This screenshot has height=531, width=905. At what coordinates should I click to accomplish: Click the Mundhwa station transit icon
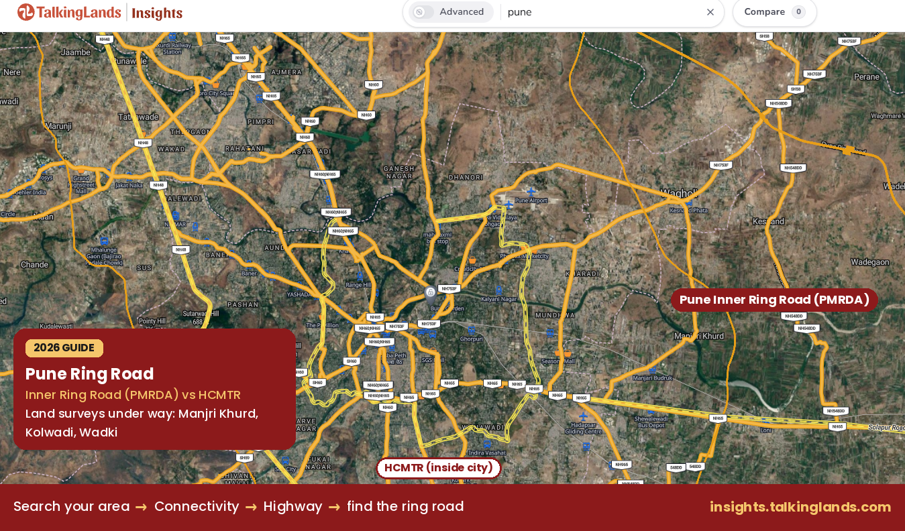click(550, 333)
